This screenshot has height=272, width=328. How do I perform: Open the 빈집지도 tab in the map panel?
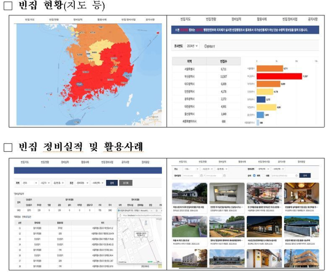30,19
